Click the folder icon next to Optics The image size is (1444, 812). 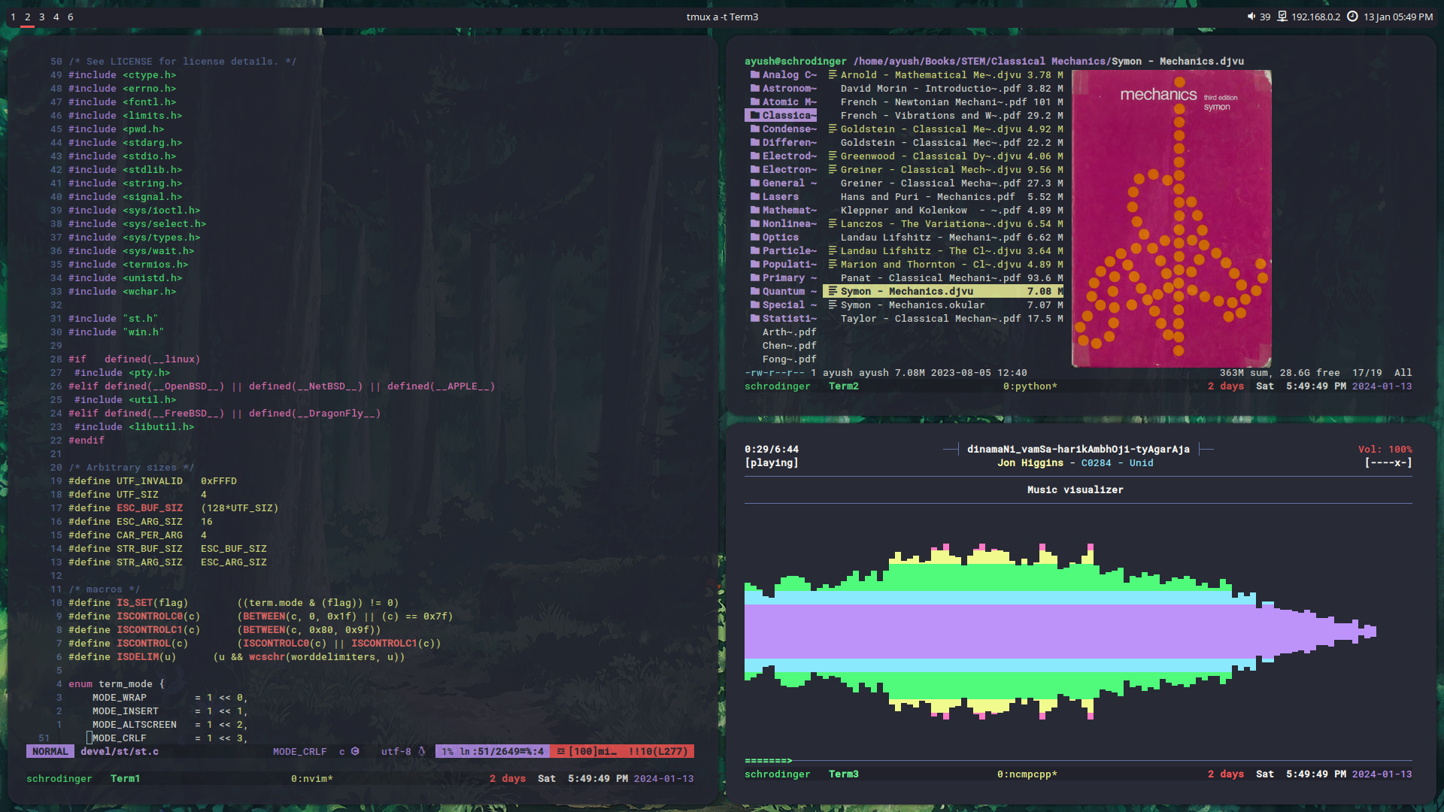click(754, 237)
